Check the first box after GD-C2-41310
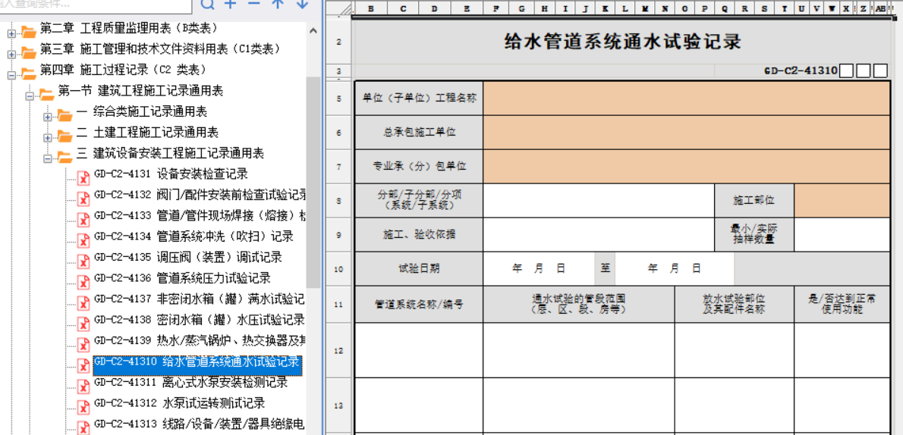Image resolution: width=903 pixels, height=435 pixels. [846, 71]
